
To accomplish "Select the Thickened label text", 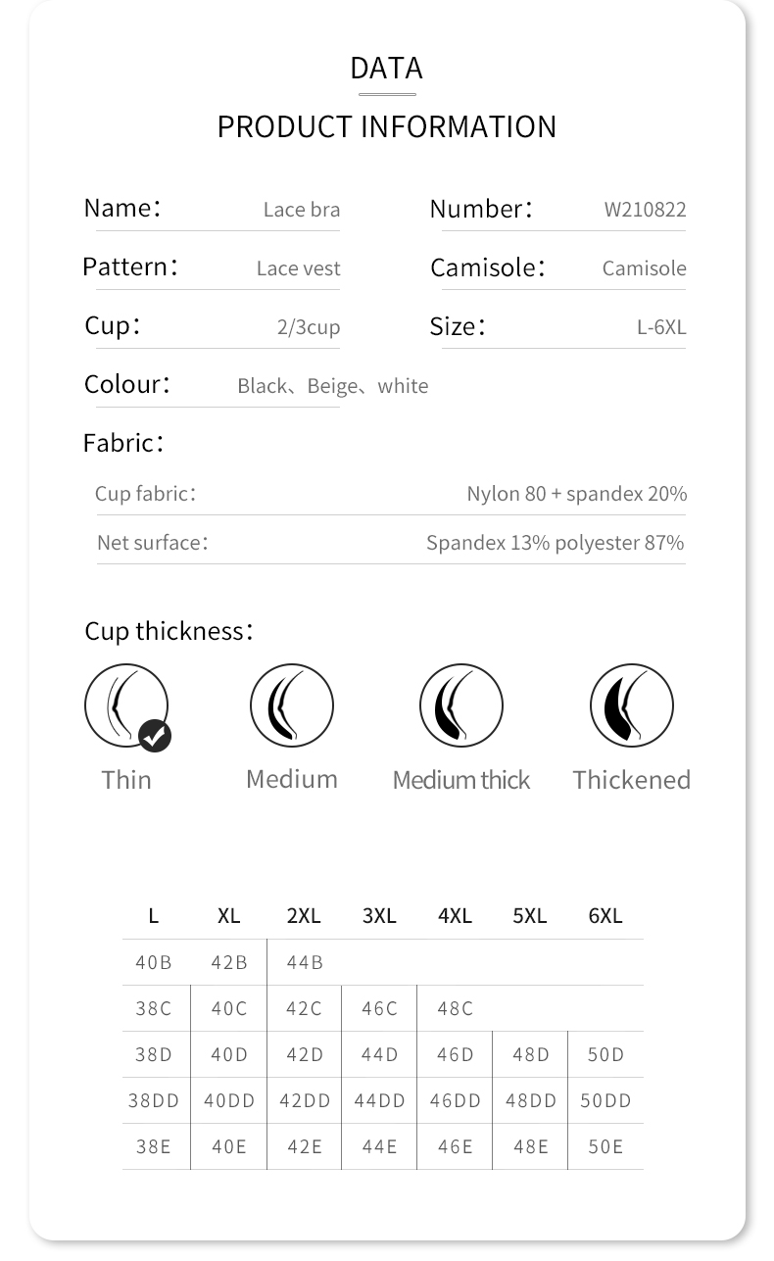I will coord(631,780).
